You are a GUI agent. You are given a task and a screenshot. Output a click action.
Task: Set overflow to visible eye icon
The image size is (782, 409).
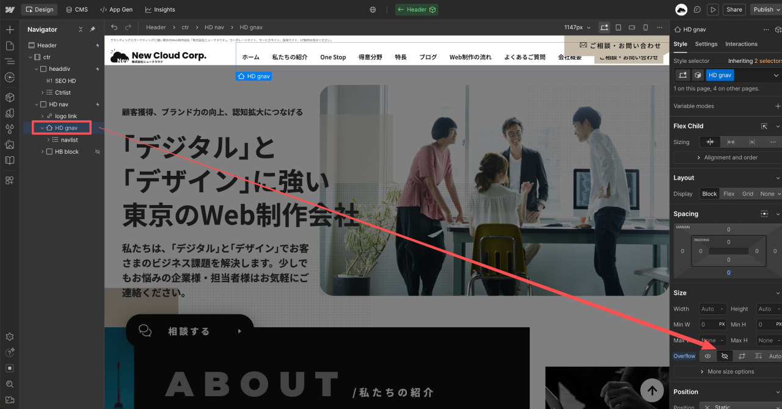click(x=708, y=356)
